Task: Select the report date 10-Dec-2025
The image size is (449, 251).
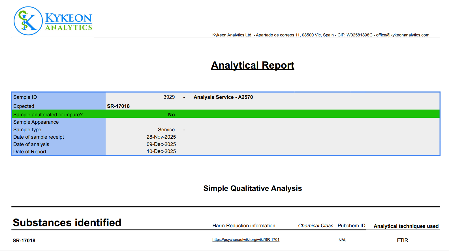Action: (x=161, y=152)
